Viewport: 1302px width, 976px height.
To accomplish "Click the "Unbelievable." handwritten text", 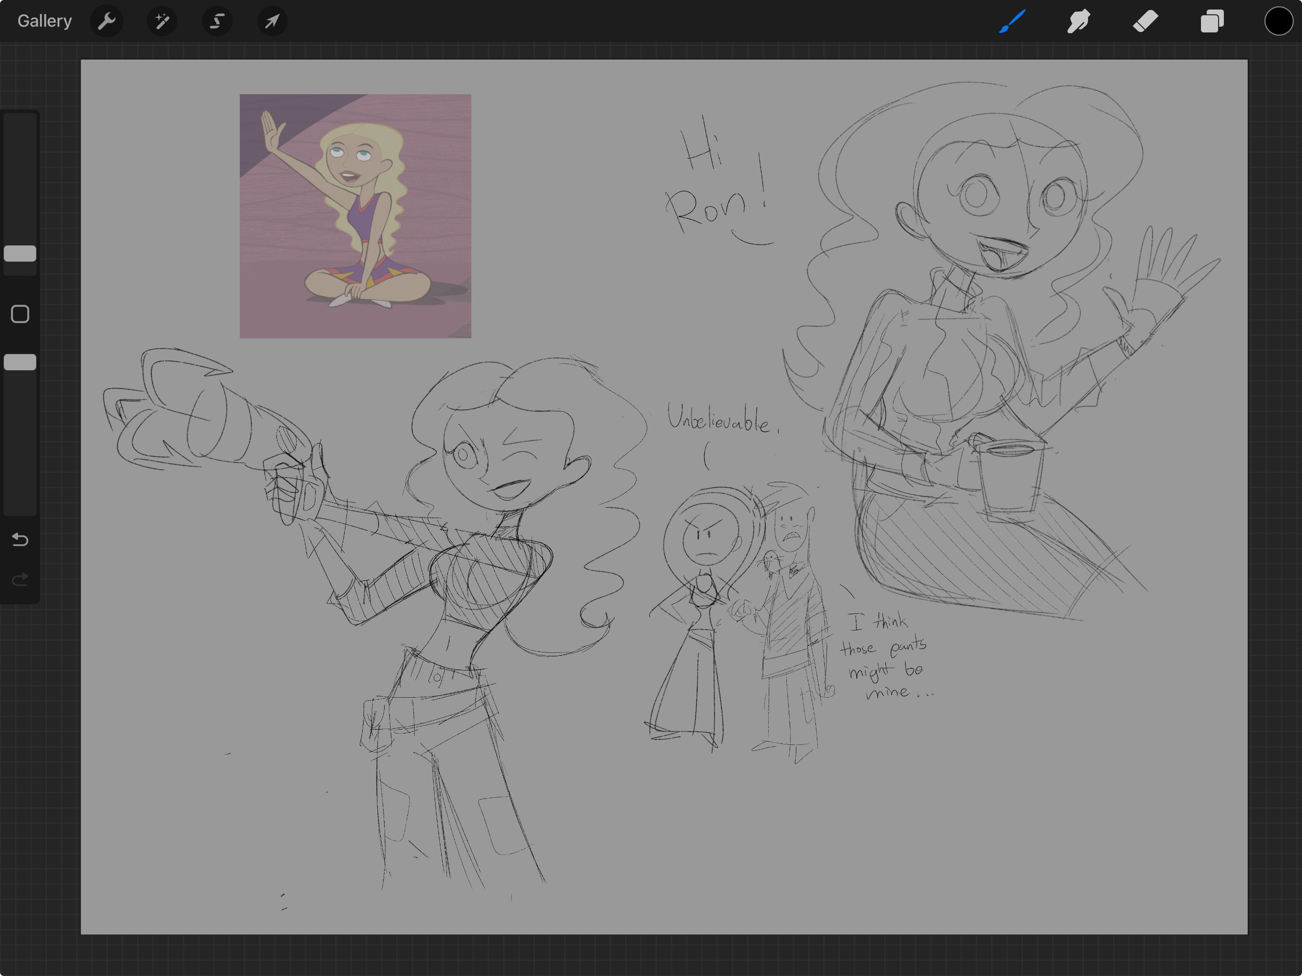I will [724, 419].
